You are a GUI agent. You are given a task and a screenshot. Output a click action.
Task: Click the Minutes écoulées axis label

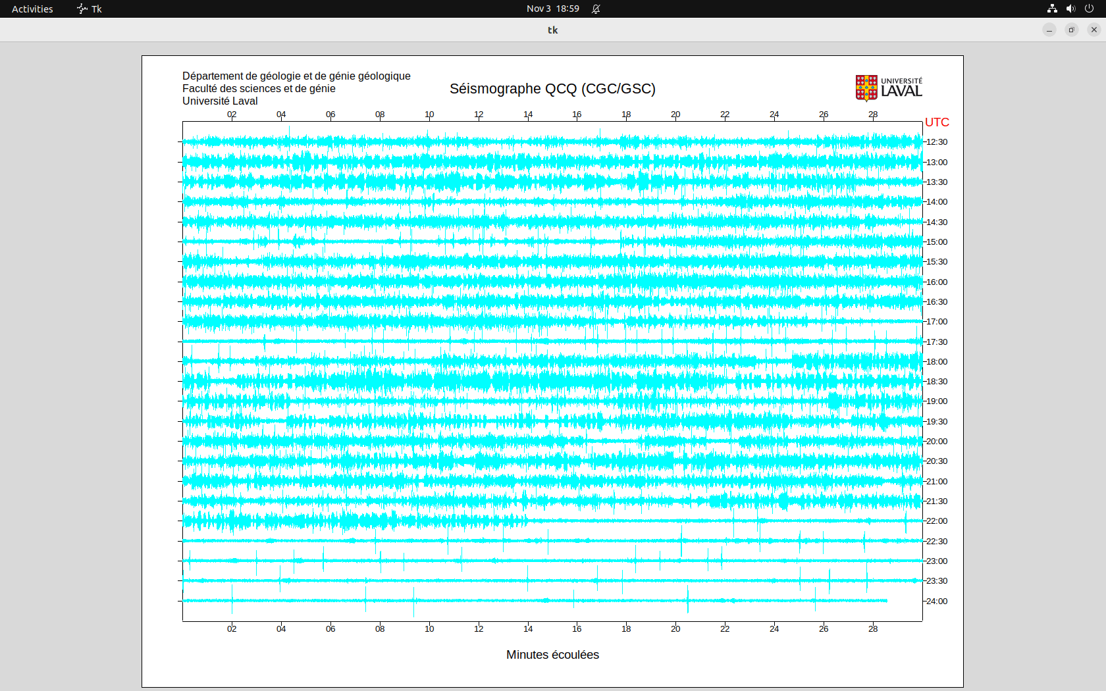tap(552, 655)
